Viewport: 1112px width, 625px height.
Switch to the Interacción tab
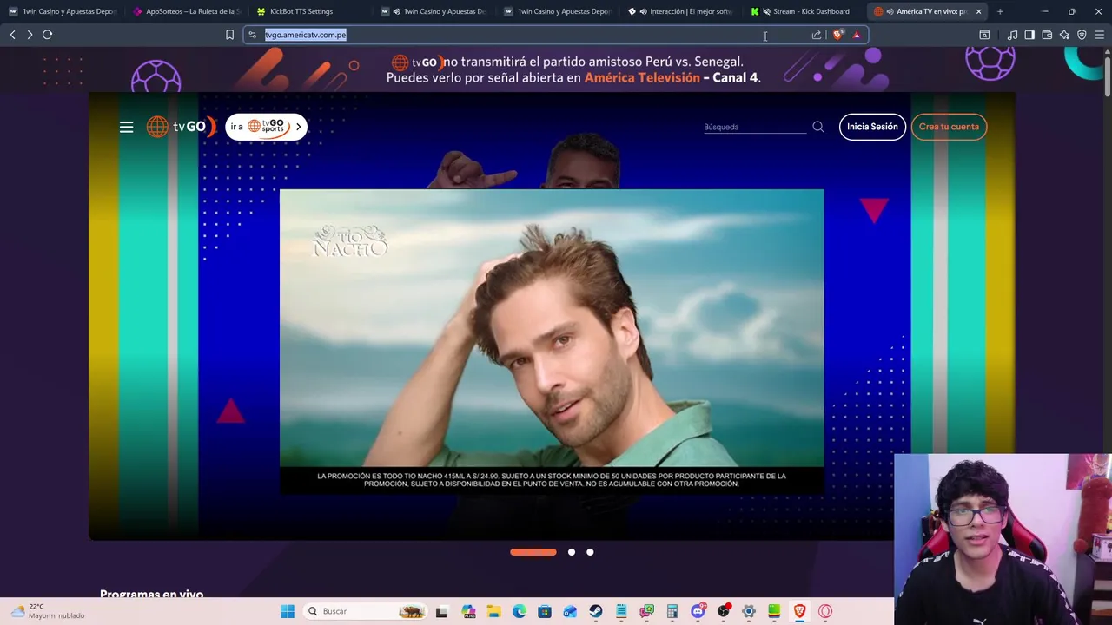(x=681, y=11)
